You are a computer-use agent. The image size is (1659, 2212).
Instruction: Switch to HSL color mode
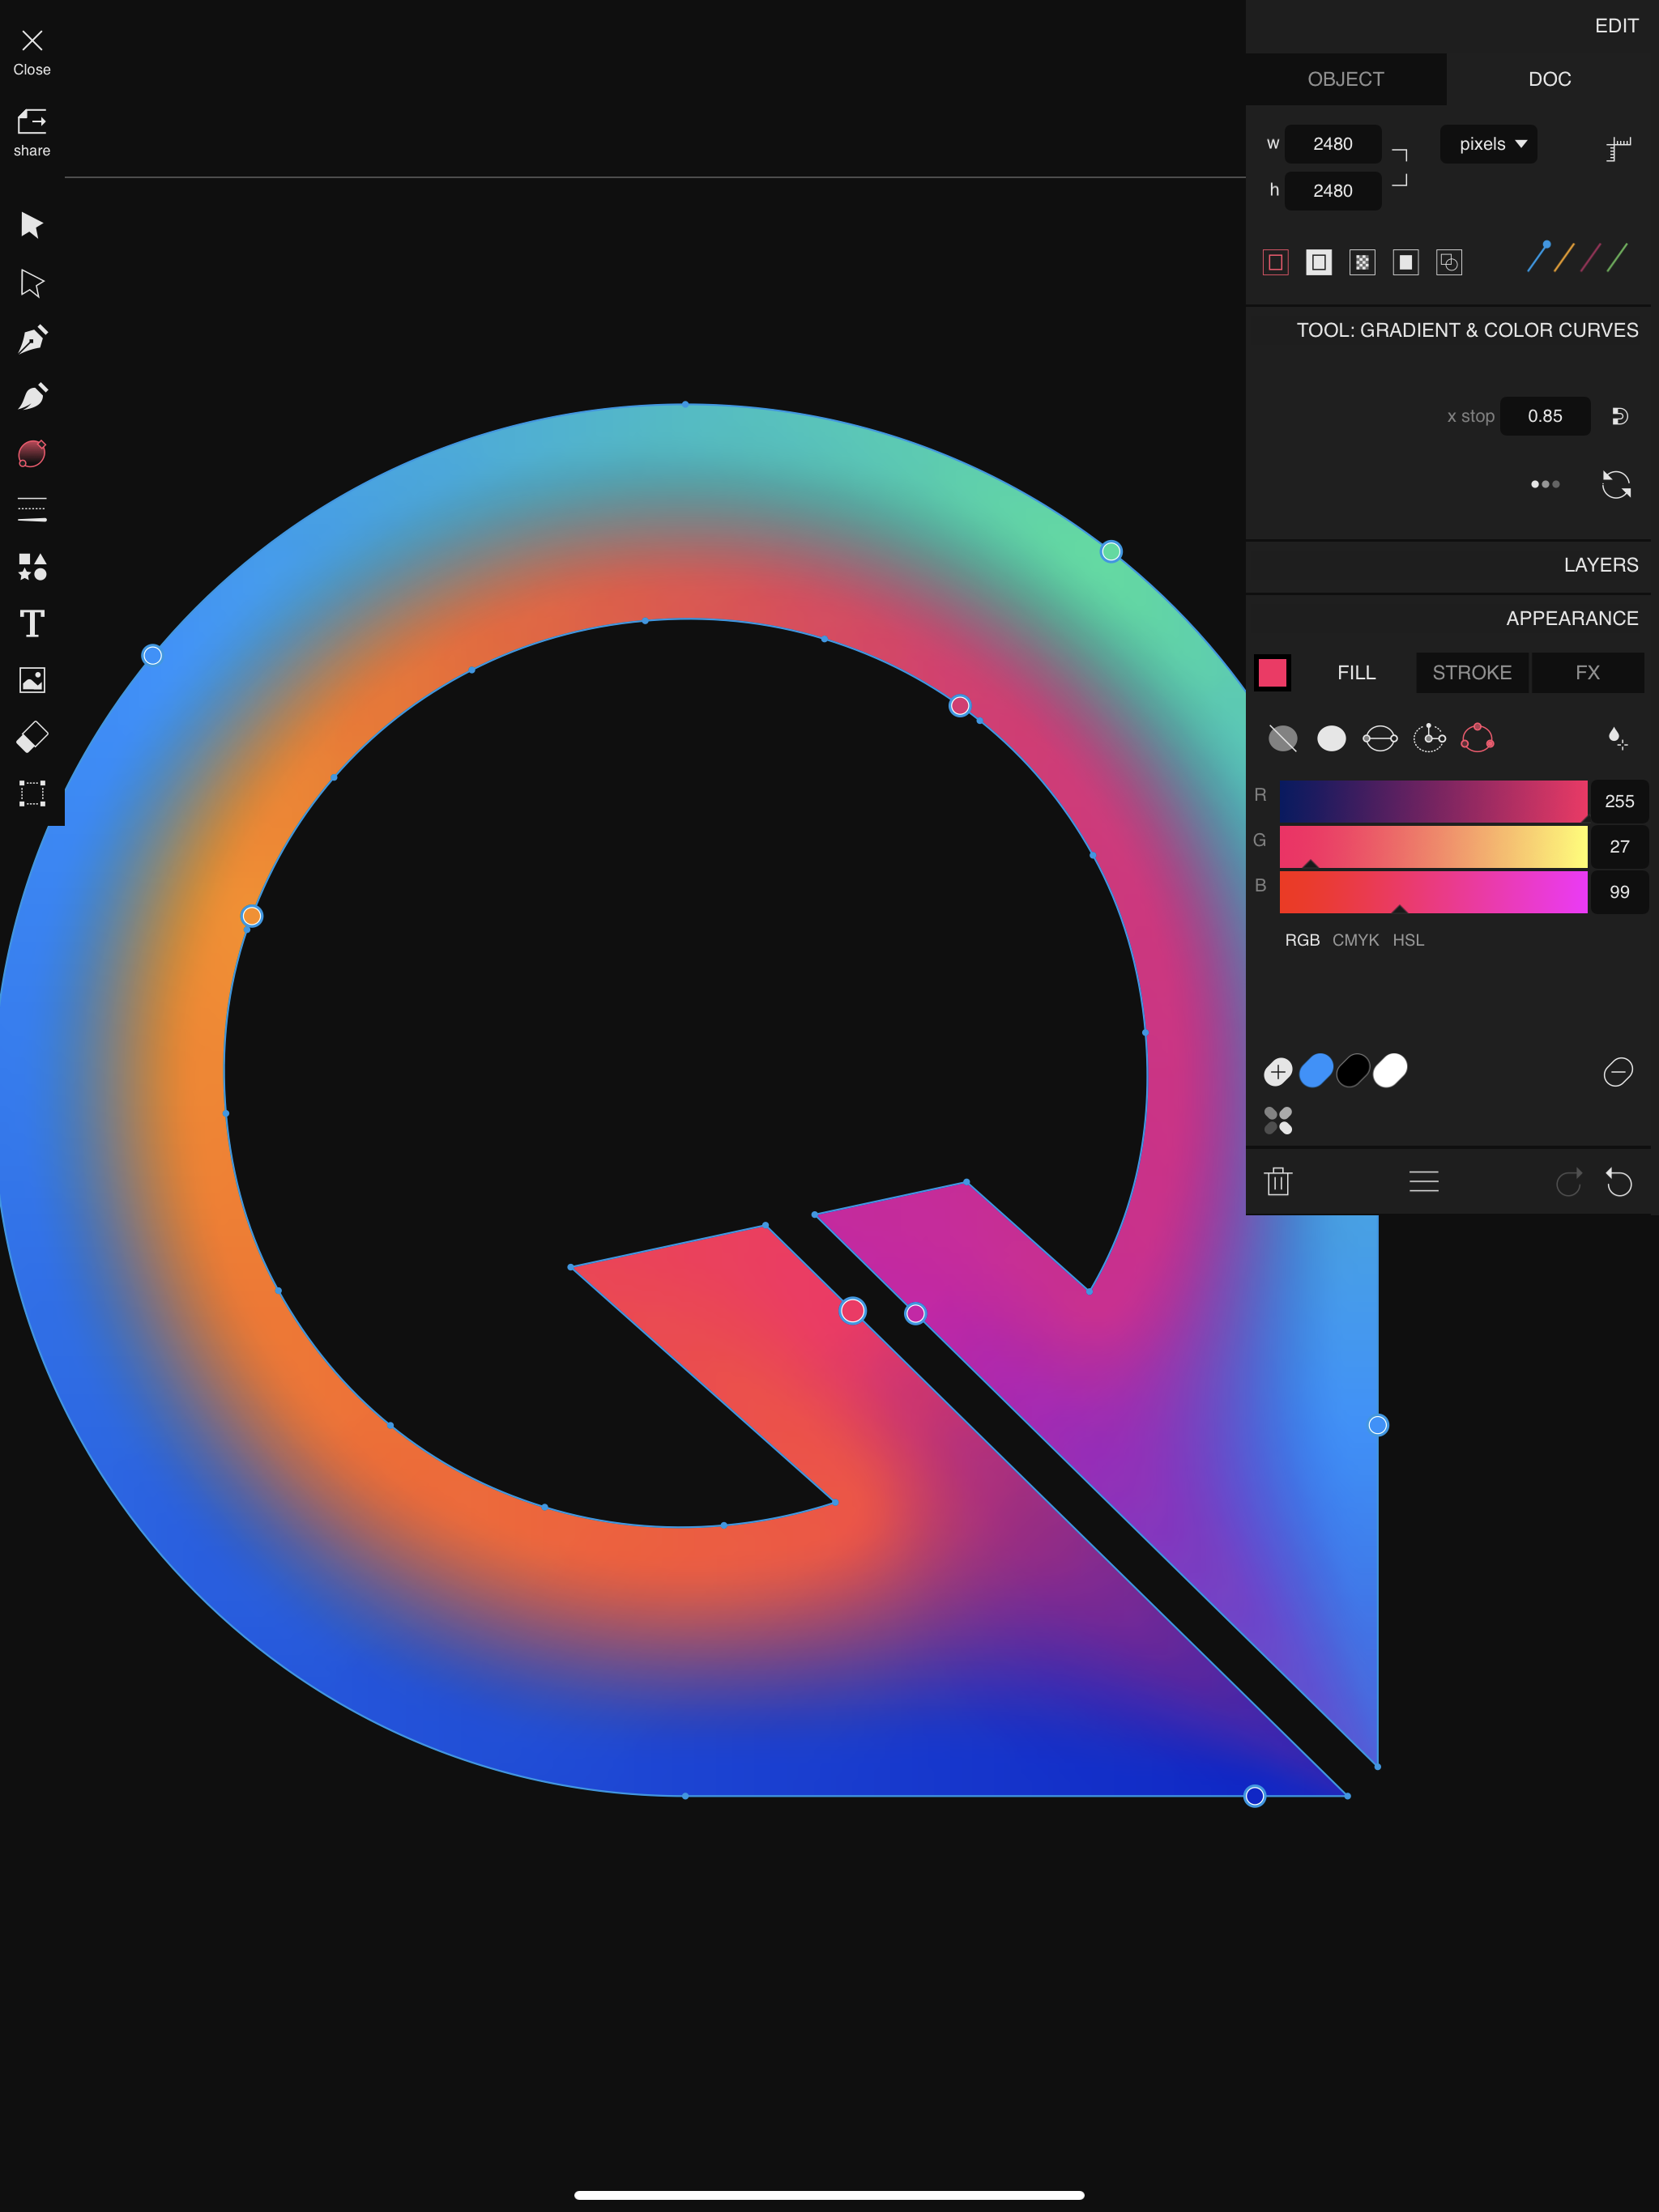tap(1408, 940)
